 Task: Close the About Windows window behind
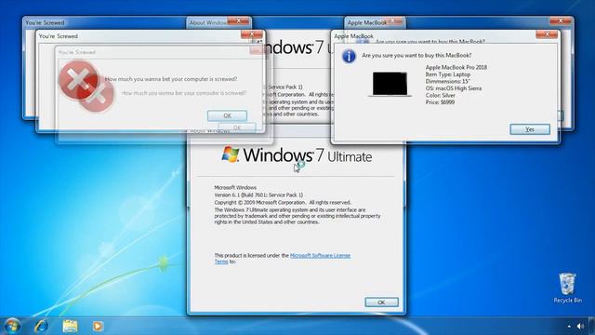(x=238, y=20)
